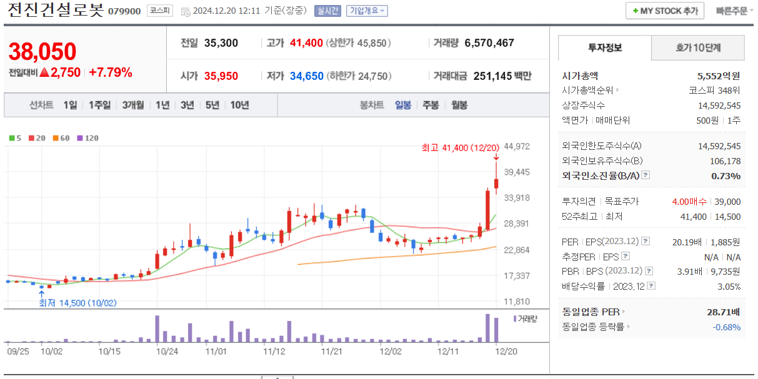This screenshot has width=758, height=379.
Task: Switch to 선차트 line chart mode
Action: (41, 106)
